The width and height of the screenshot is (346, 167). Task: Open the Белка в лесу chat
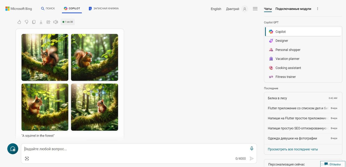click(303, 98)
